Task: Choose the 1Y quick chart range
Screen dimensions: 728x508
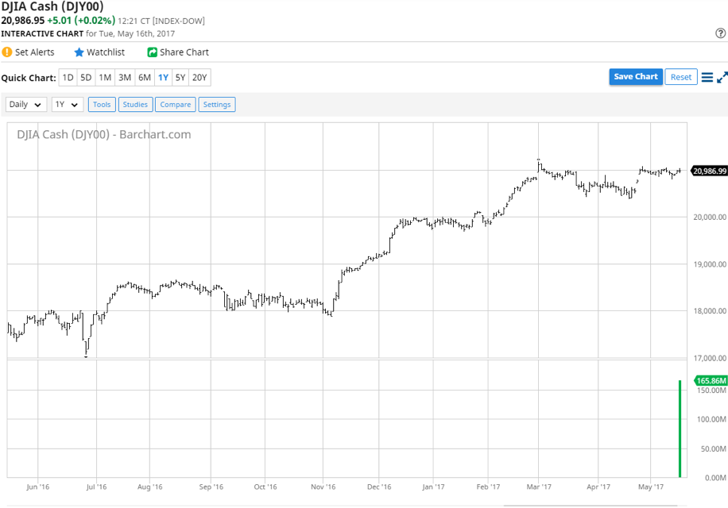Action: click(163, 78)
